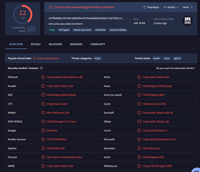Click the checks-cpu-name tag
Image resolution: width=200 pixels, height=172 pixels.
pyautogui.click(x=82, y=30)
